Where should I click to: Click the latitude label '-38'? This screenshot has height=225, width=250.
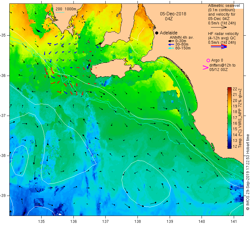point(3,156)
